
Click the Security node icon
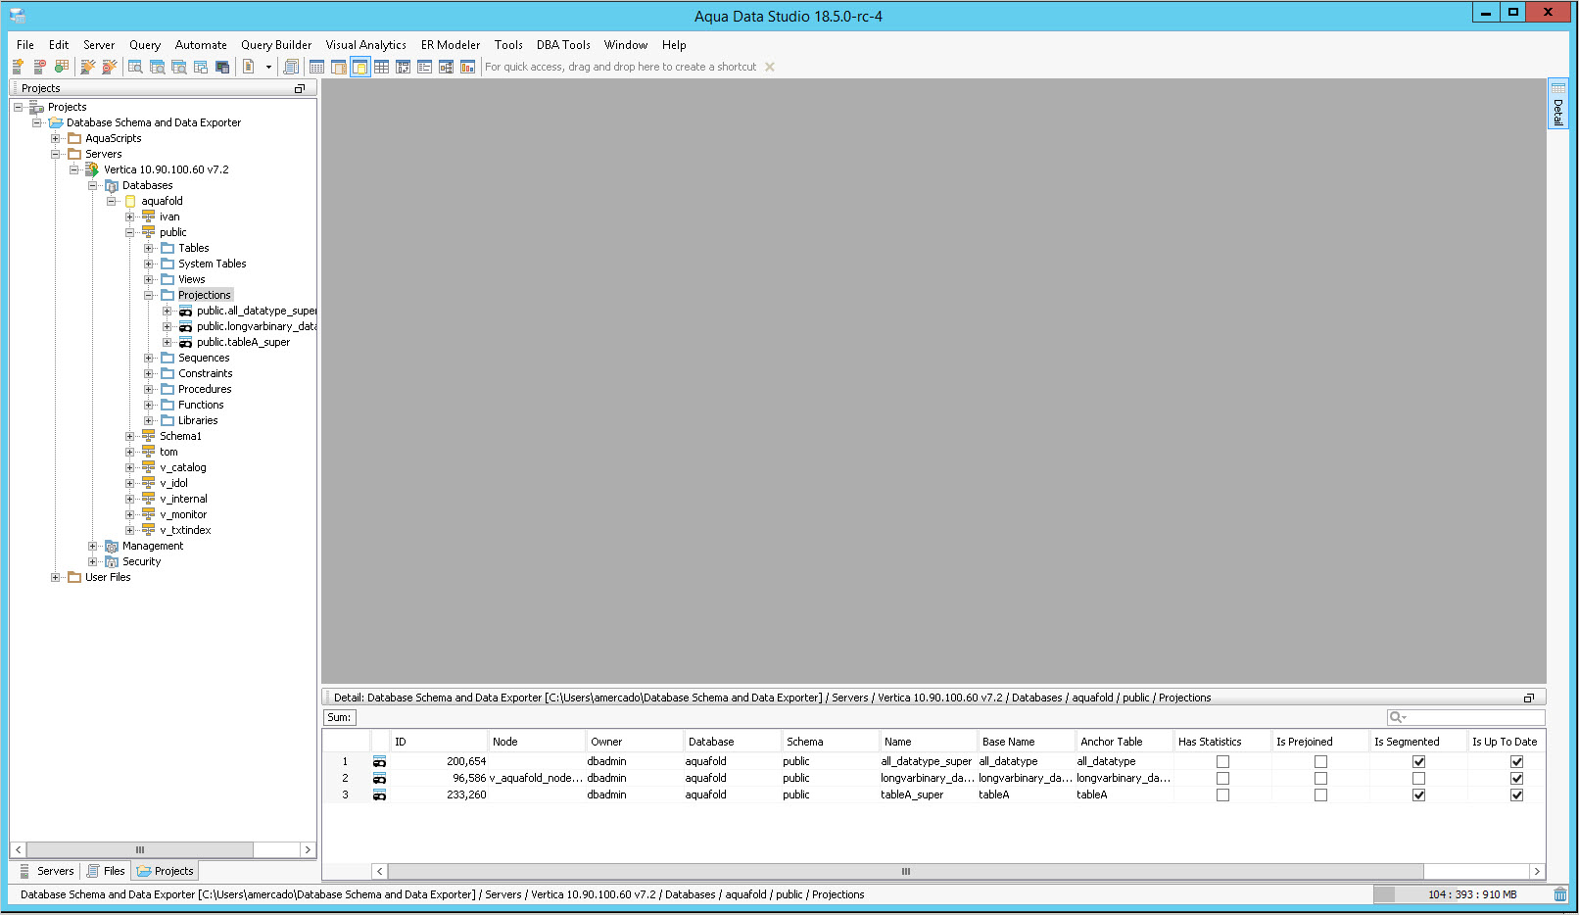pyautogui.click(x=111, y=561)
